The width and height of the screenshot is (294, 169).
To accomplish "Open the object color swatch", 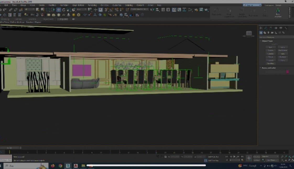I will click(x=287, y=72).
